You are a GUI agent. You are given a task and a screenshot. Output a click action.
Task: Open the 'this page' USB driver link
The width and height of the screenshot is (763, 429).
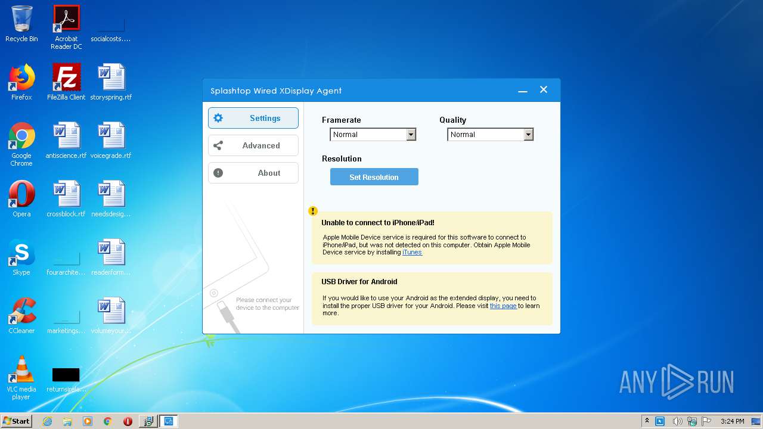pos(503,306)
